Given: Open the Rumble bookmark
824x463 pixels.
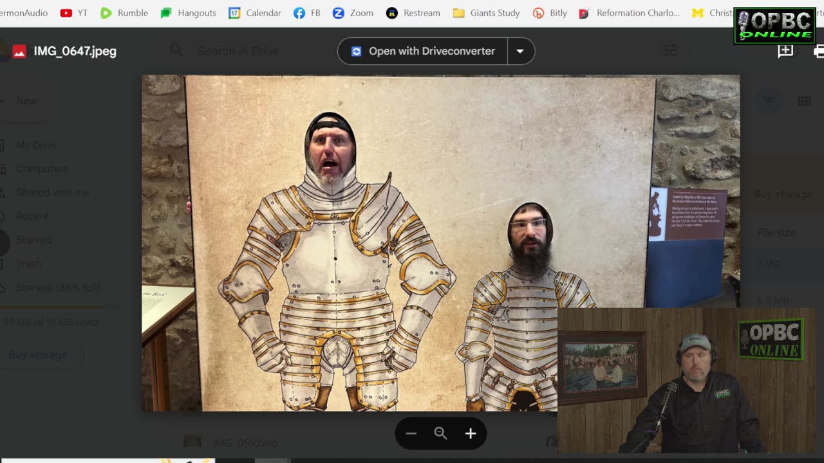Looking at the screenshot, I should tap(124, 13).
